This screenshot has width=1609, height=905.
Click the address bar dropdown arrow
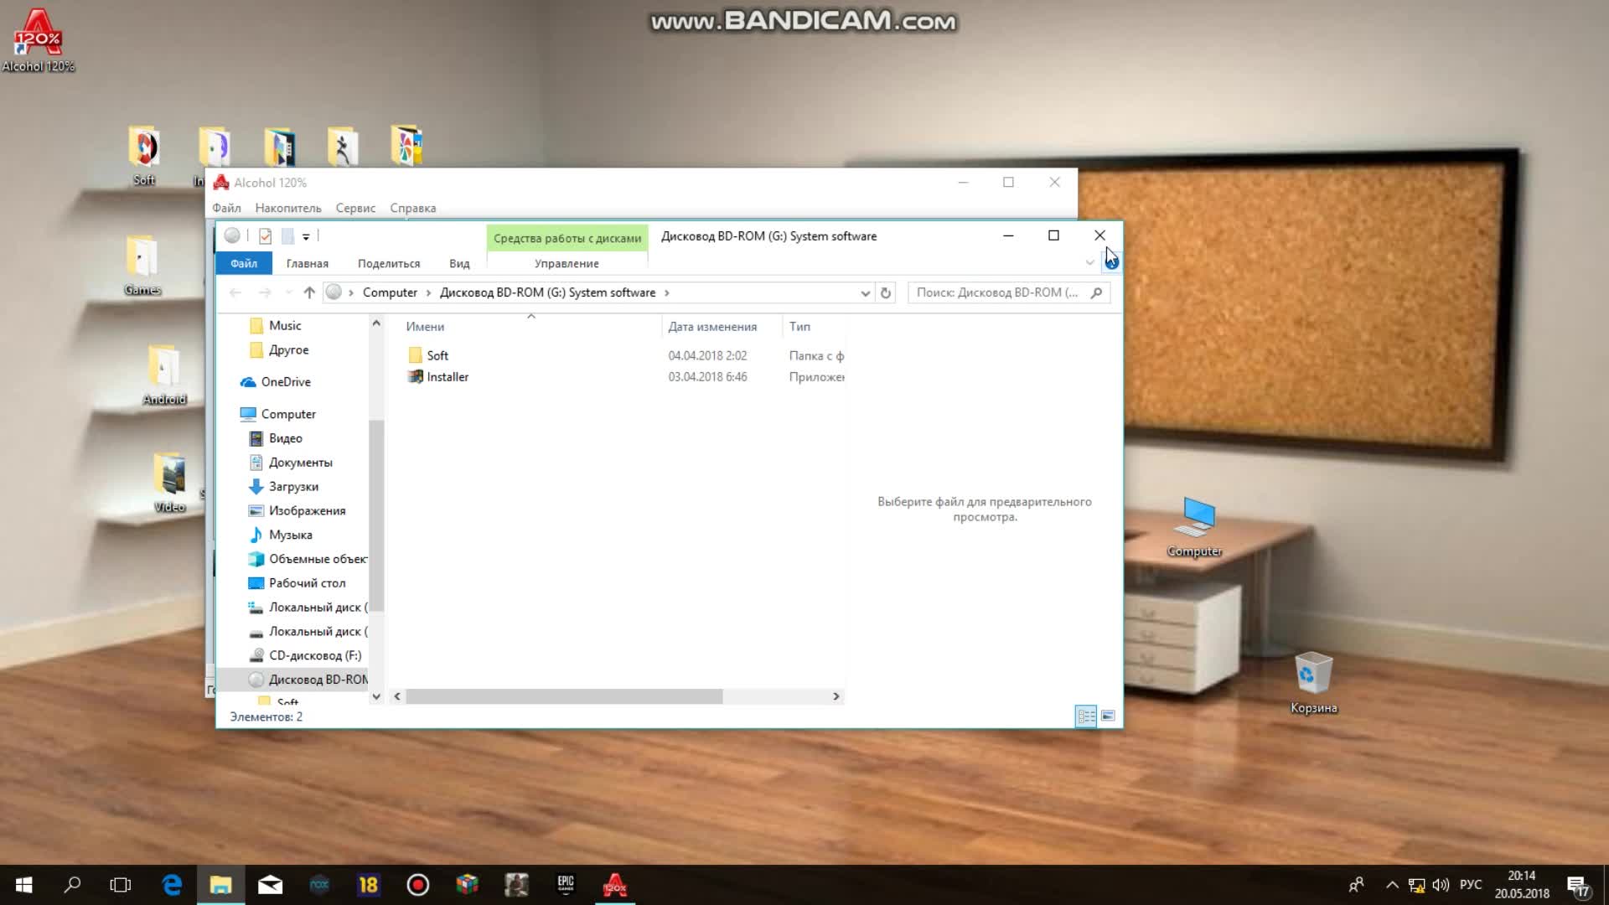(x=866, y=292)
